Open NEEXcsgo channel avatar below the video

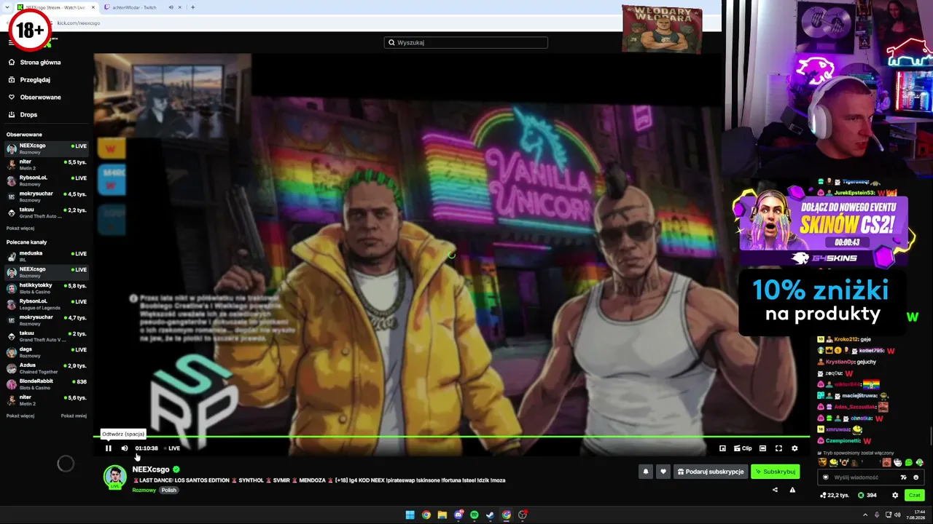point(114,477)
